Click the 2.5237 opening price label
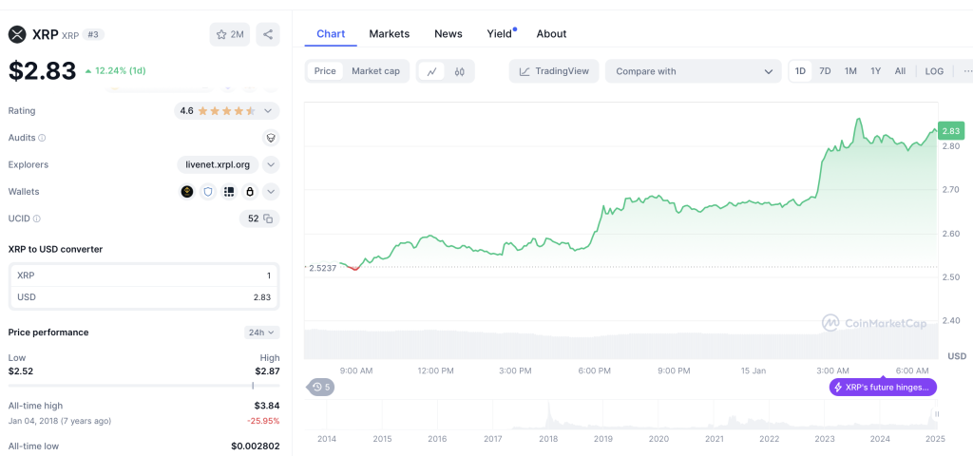Image resolution: width=973 pixels, height=456 pixels. pyautogui.click(x=323, y=268)
